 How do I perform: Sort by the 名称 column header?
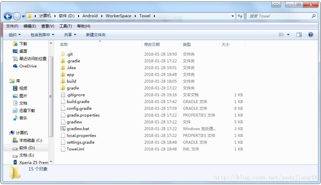click(64, 44)
